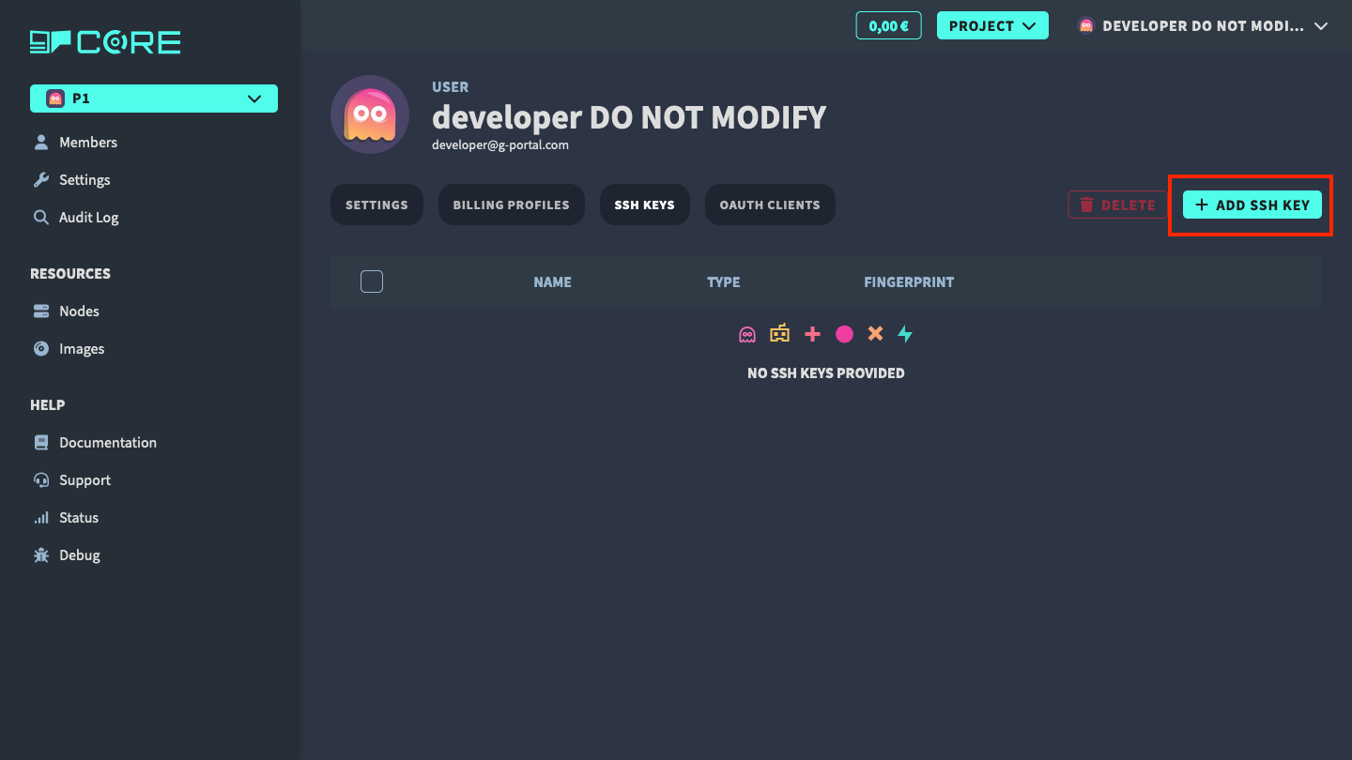1352x760 pixels.
Task: Click the red Delete button
Action: pyautogui.click(x=1117, y=205)
